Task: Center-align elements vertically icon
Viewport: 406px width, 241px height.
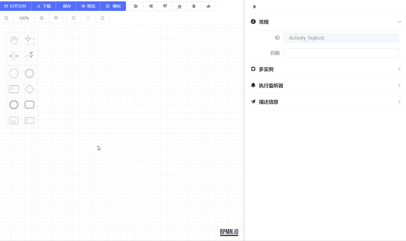Action: (208, 6)
